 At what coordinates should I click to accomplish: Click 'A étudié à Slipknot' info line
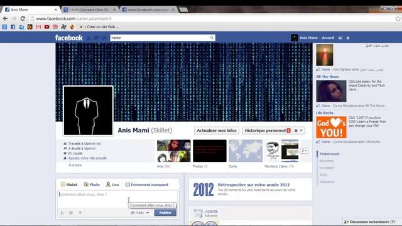[82, 149]
